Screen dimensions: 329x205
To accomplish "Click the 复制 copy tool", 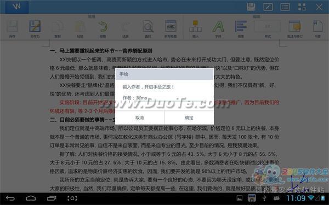I will click(x=58, y=29).
